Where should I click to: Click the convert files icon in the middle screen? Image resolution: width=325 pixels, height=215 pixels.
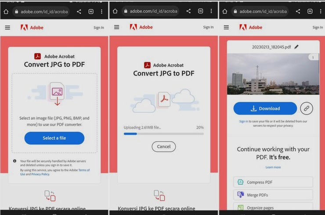pyautogui.click(x=159, y=196)
